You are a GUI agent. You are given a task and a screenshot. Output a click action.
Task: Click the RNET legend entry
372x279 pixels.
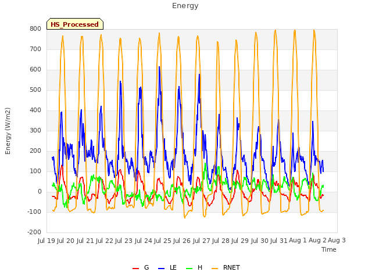pos(226,267)
